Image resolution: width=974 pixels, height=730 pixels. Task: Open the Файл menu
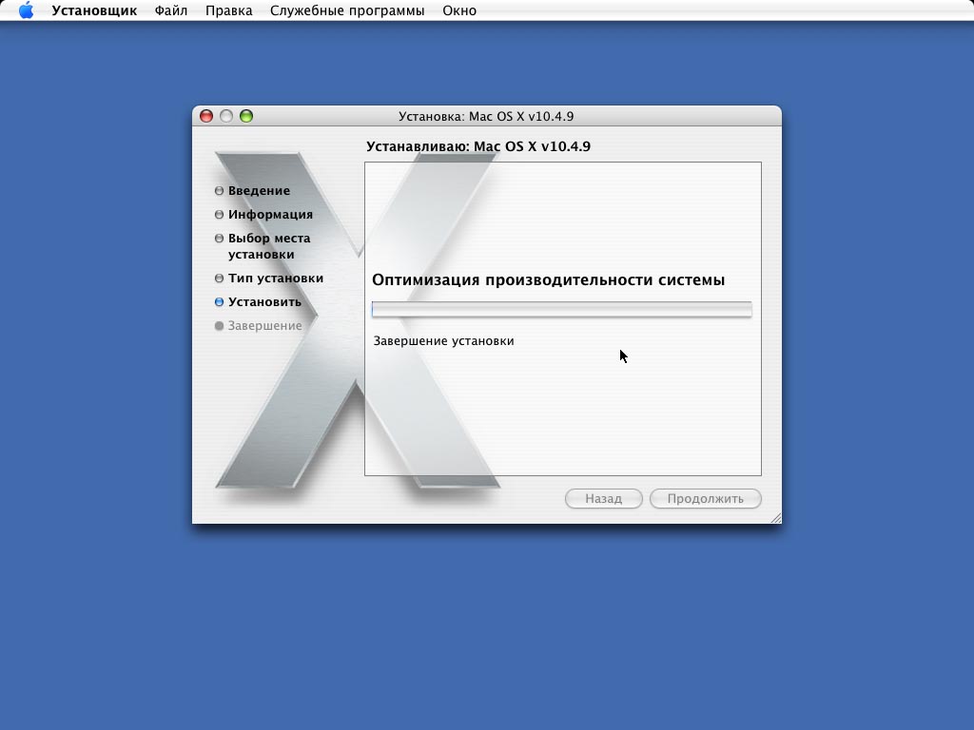point(171,10)
